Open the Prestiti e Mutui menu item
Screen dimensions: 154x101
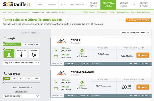click(x=144, y=5)
